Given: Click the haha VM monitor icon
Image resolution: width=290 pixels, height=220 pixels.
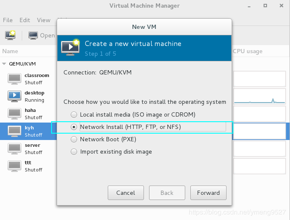Looking at the screenshot, I should coord(14,114).
